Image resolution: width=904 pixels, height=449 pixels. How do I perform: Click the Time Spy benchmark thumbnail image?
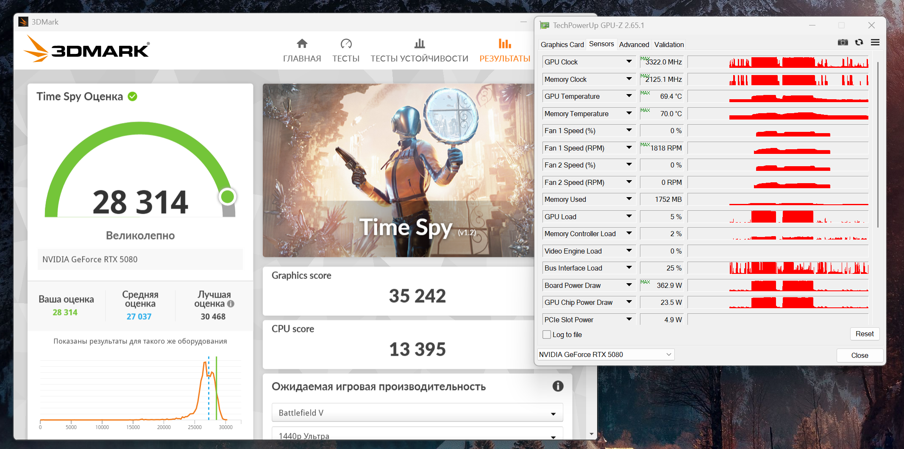point(398,170)
